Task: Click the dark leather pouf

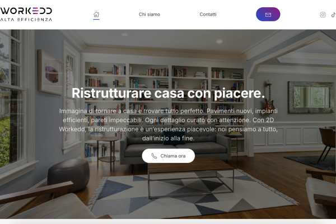Action: point(68,175)
